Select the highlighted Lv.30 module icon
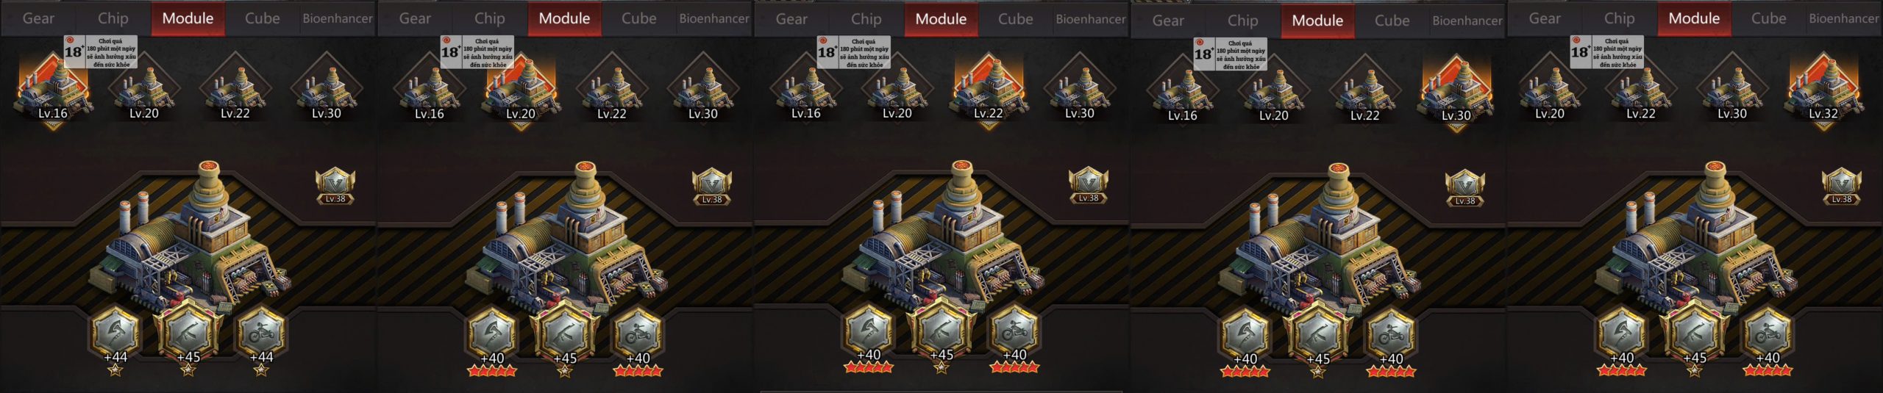 [1456, 92]
